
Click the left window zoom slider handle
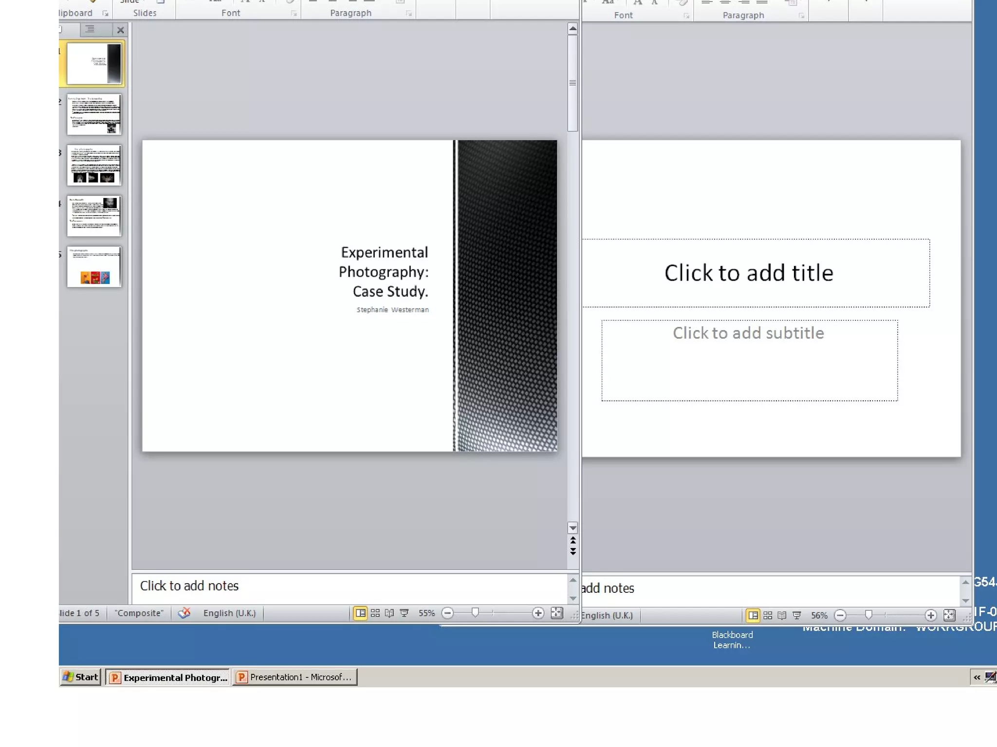tap(475, 613)
